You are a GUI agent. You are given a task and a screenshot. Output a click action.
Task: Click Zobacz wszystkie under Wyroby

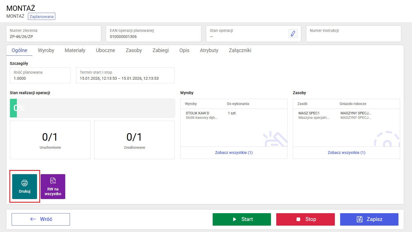click(234, 153)
